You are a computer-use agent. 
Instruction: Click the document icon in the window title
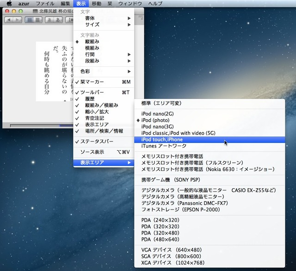[35, 11]
